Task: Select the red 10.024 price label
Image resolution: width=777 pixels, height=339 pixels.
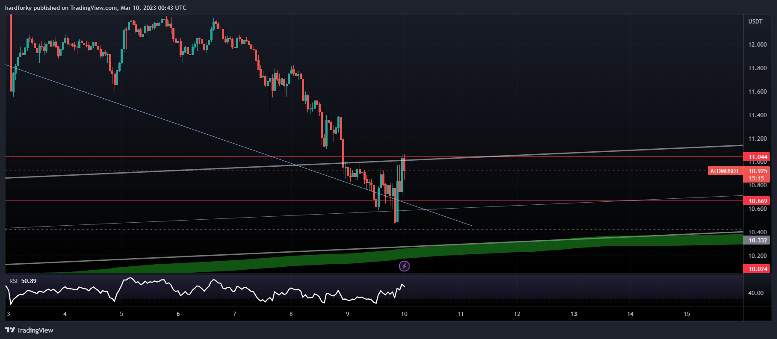Action: coord(756,269)
